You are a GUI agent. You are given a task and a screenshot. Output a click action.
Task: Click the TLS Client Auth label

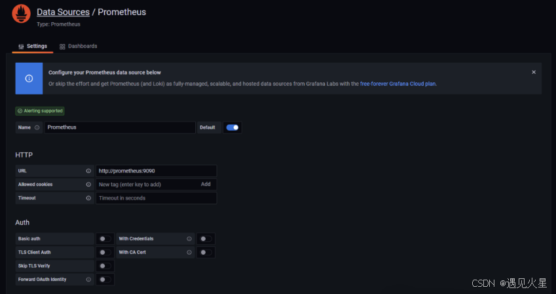coord(35,252)
